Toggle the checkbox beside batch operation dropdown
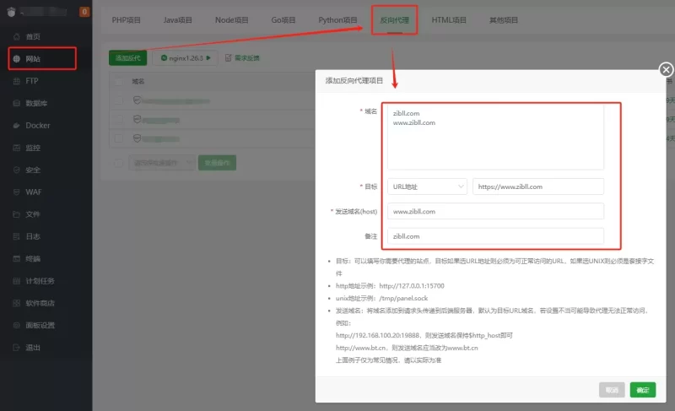The image size is (675, 411). (x=119, y=163)
